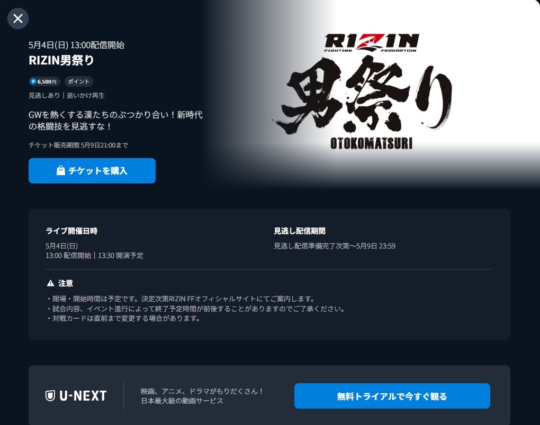The image size is (540, 425).
Task: Click the 6,500円 price badge
Action: pyautogui.click(x=44, y=81)
